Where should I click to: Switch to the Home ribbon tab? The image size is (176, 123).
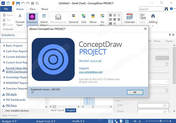pyautogui.click(x=20, y=9)
